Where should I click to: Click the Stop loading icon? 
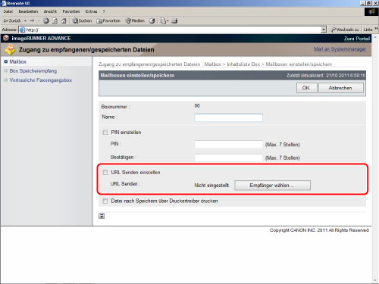click(x=46, y=21)
